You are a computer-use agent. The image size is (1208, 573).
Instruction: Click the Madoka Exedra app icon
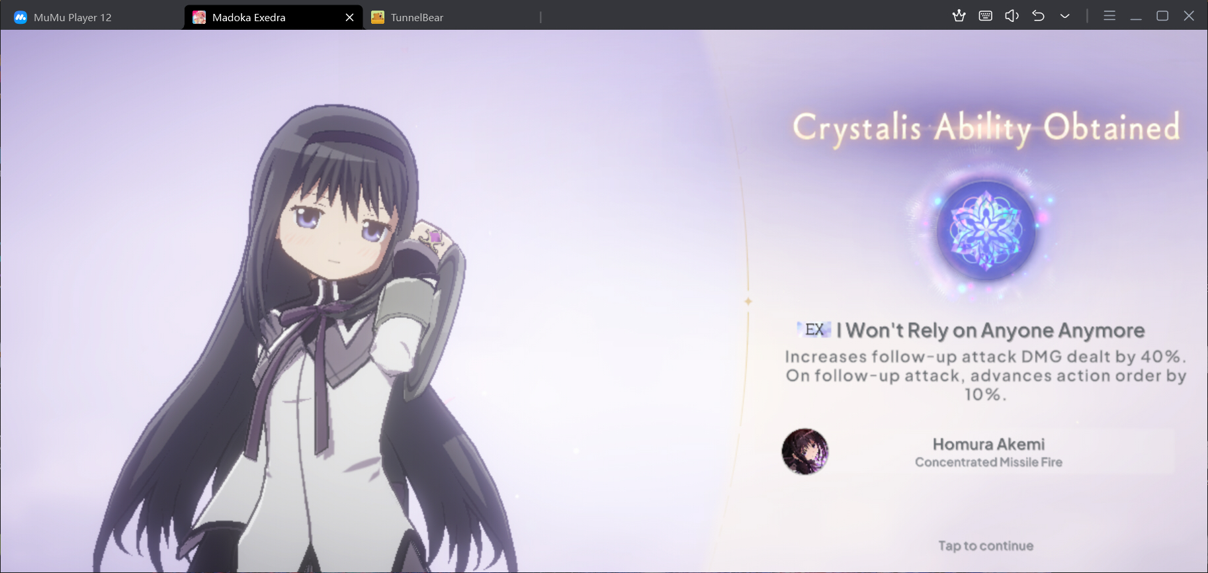[199, 17]
